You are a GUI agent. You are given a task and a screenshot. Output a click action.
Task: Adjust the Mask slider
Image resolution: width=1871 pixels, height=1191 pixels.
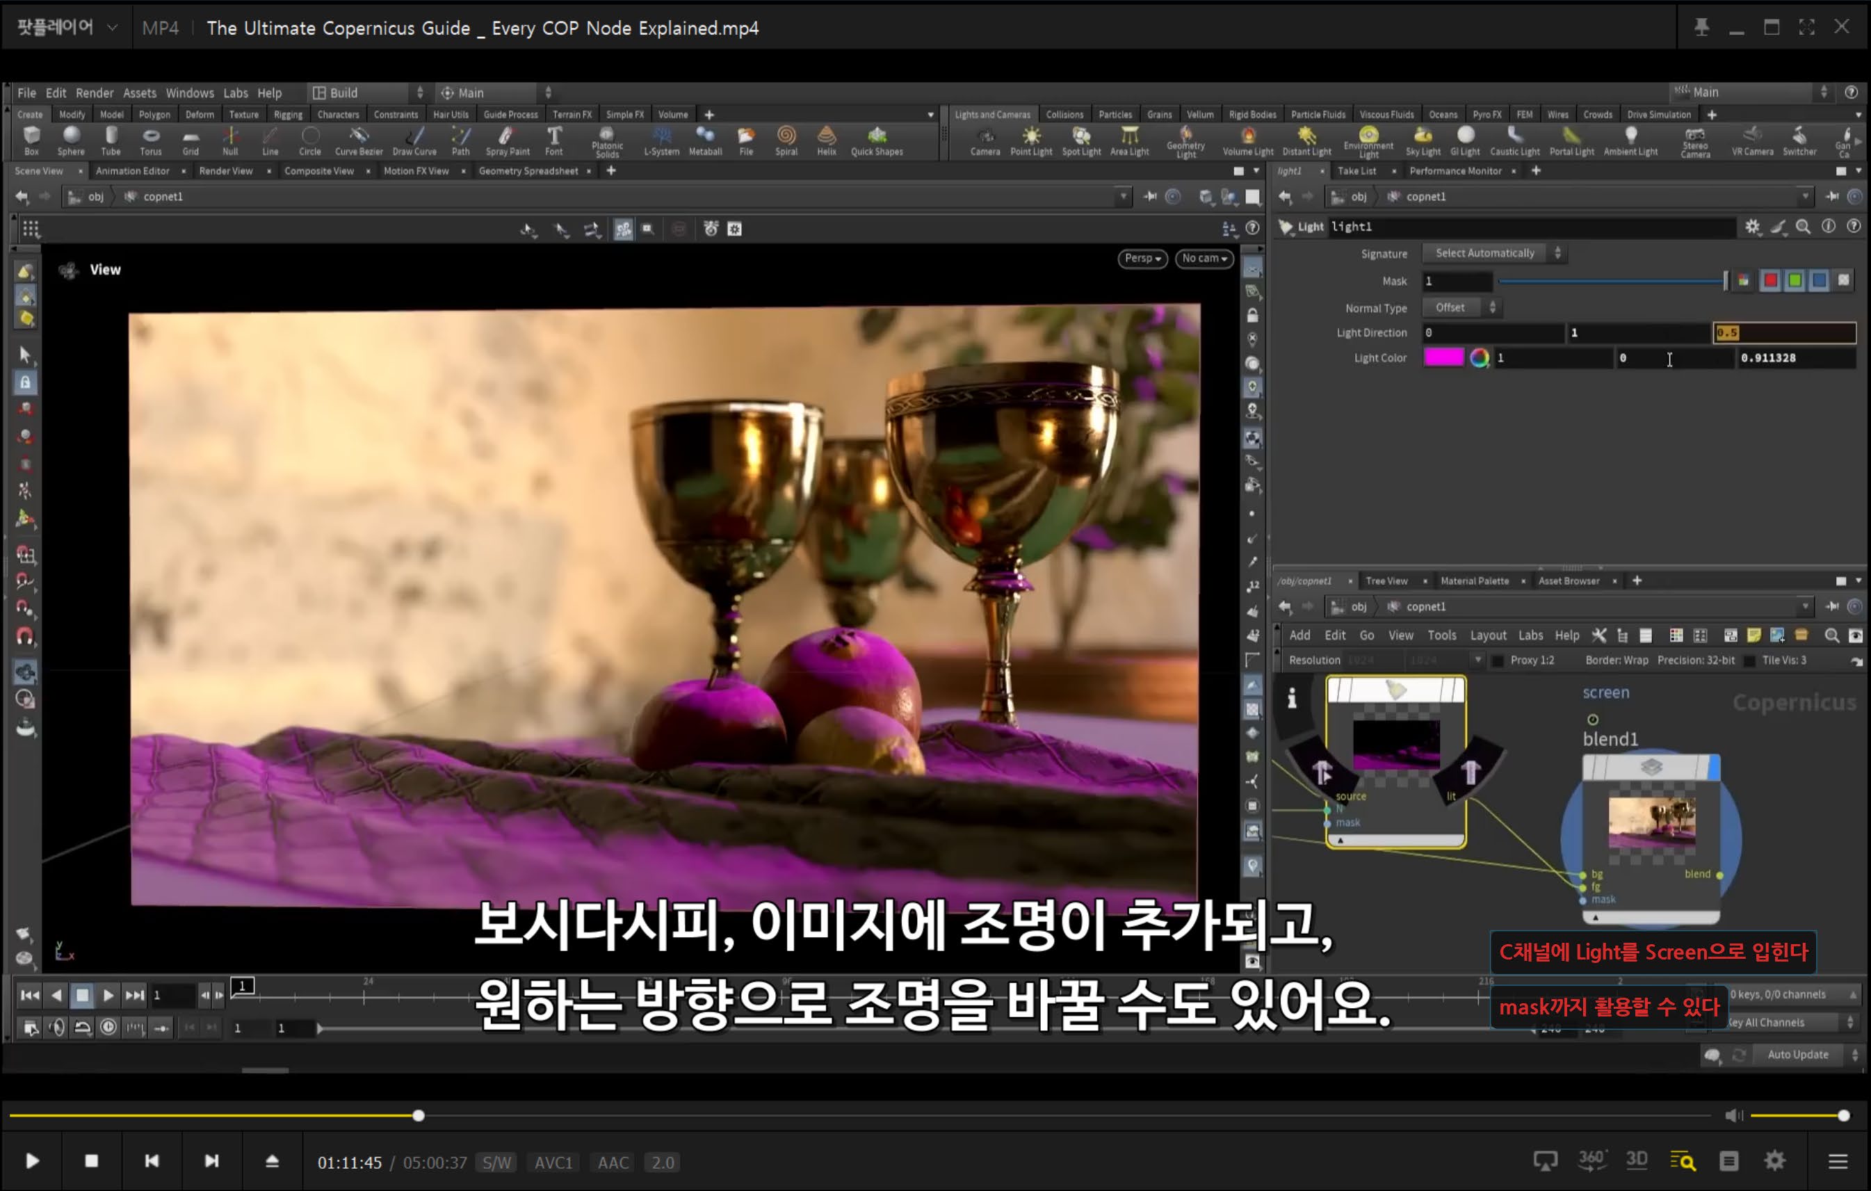[x=1612, y=280]
